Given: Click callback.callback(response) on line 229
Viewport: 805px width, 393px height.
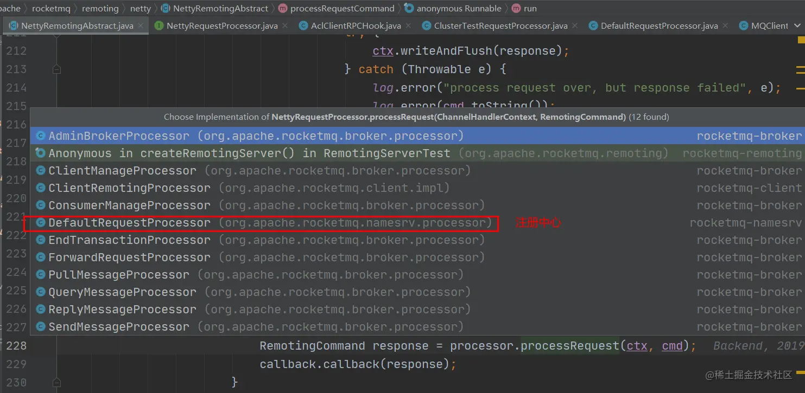Looking at the screenshot, I should 355,364.
